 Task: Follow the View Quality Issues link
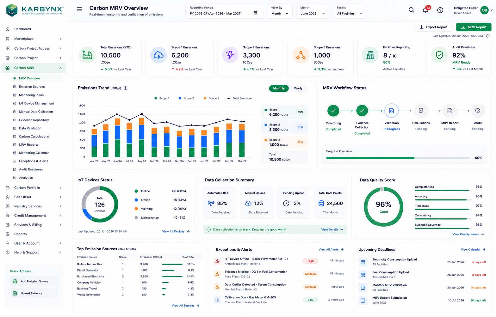pyautogui.click(x=468, y=235)
